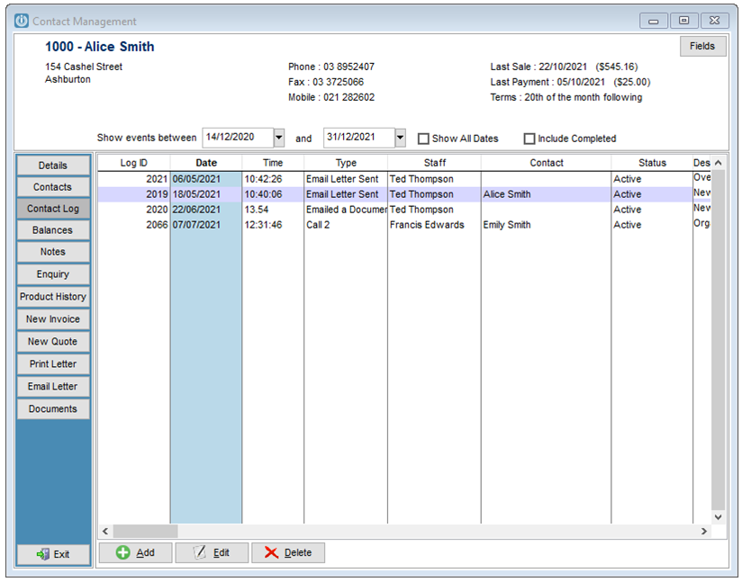Open the Product History panel
Screen dimensions: 742x582
click(x=52, y=296)
